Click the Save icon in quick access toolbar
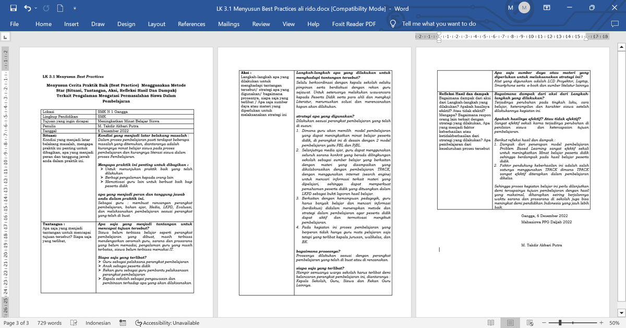626x328 pixels. point(14,8)
